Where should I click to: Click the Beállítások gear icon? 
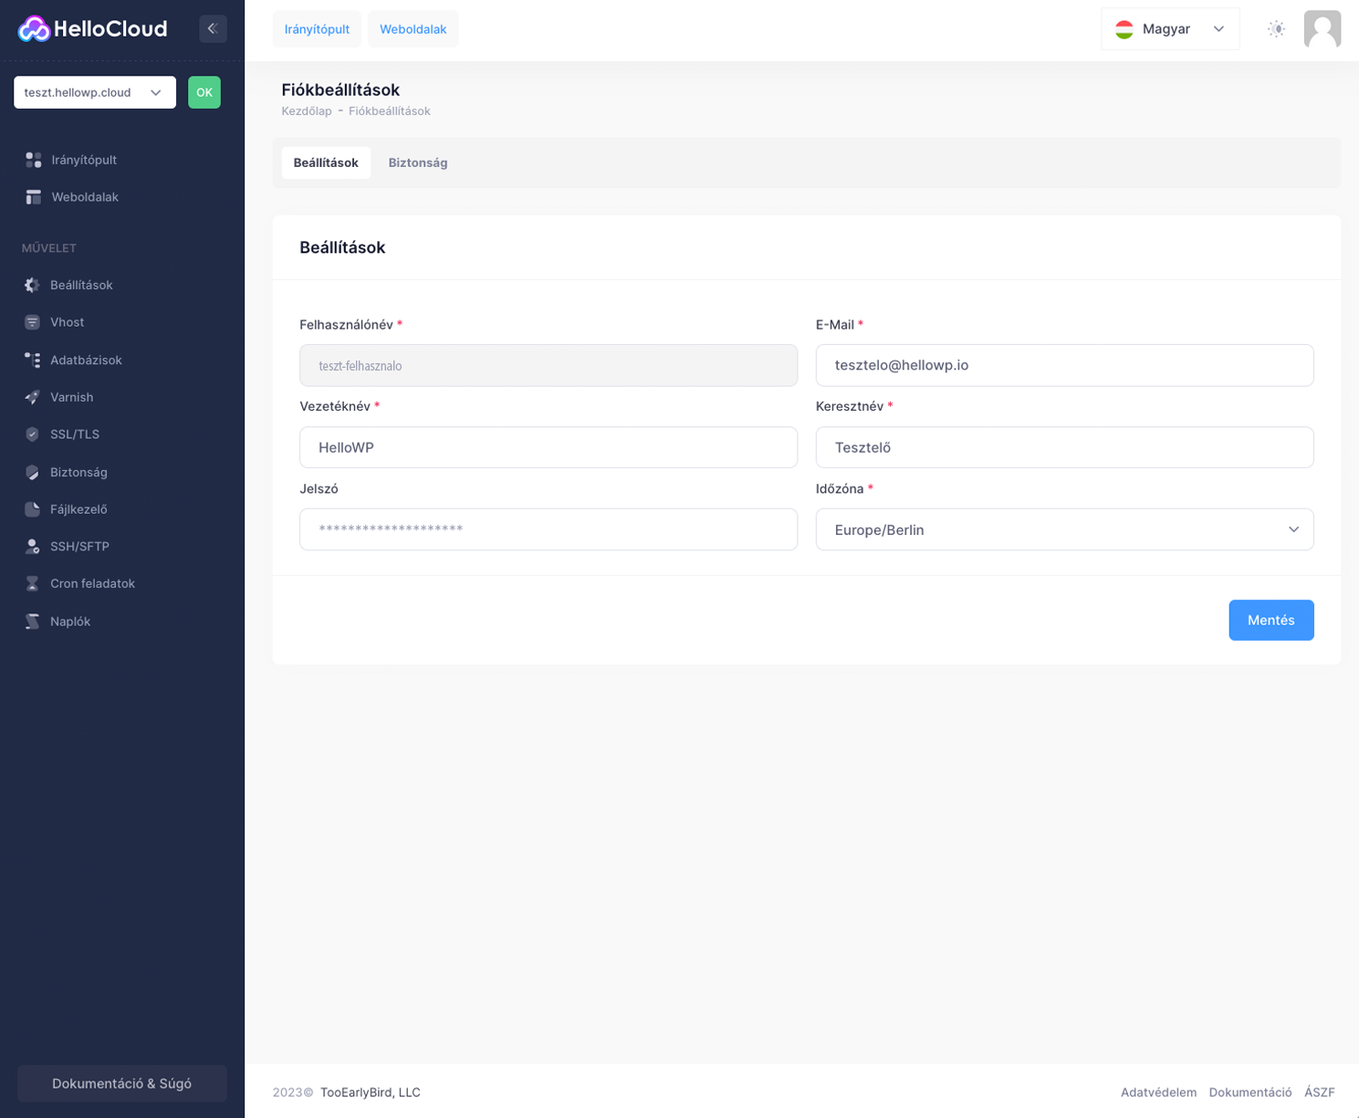tap(32, 285)
